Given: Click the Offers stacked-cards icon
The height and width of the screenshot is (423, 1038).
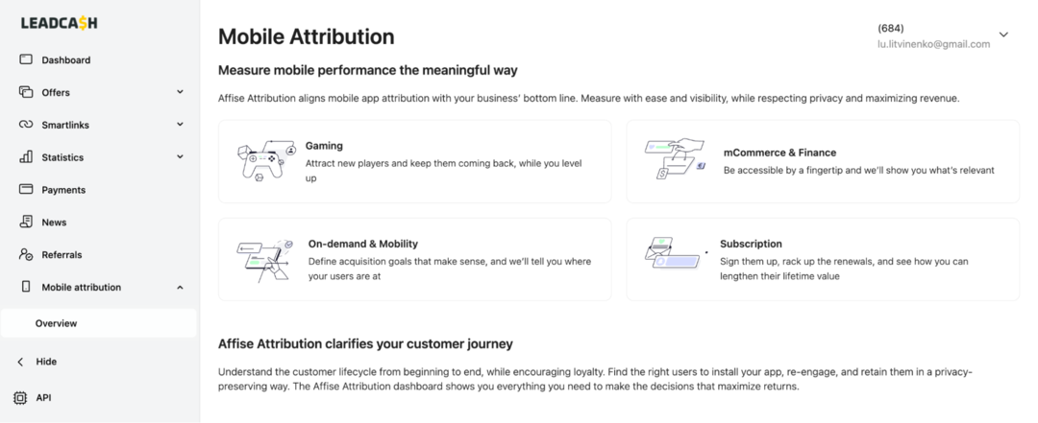Looking at the screenshot, I should [x=26, y=92].
